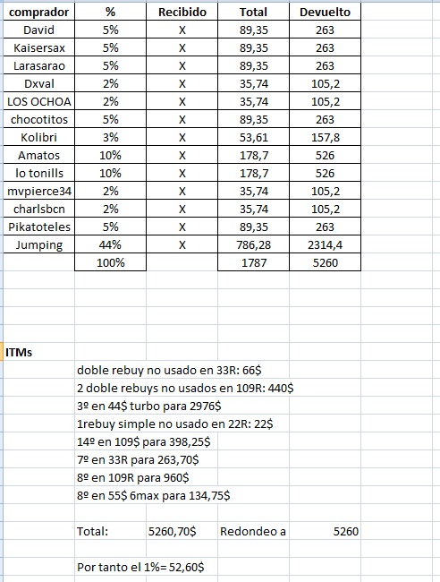Select the 'LOS OCHOA' cell
The image size is (440, 582).
click(x=39, y=101)
